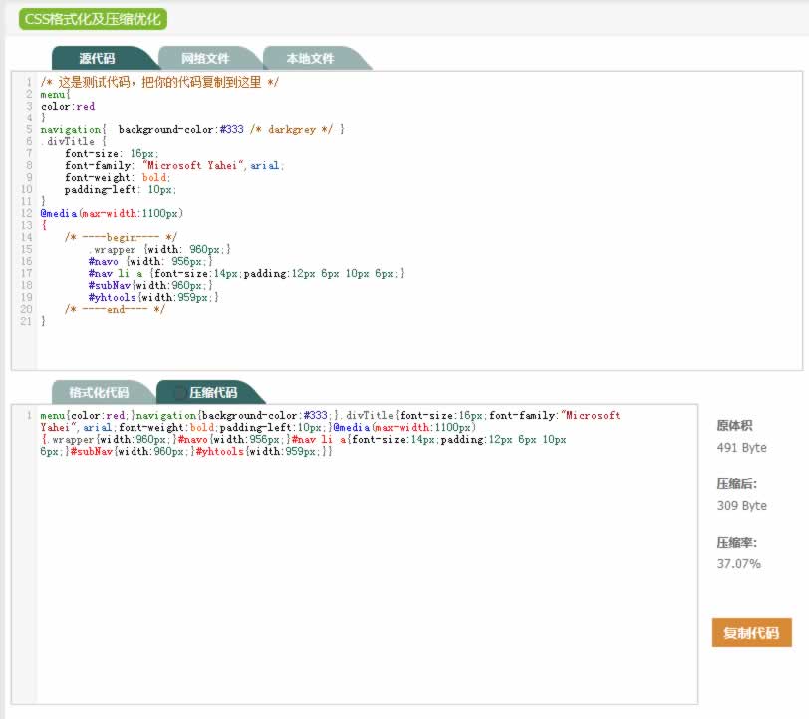Click the green CSS格式化及压缩优化 title badge
Image resolution: width=809 pixels, height=719 pixels.
93,19
